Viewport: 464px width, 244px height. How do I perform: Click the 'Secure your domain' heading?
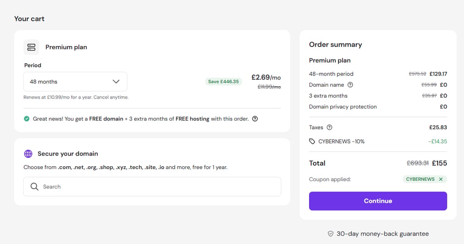[x=68, y=154]
